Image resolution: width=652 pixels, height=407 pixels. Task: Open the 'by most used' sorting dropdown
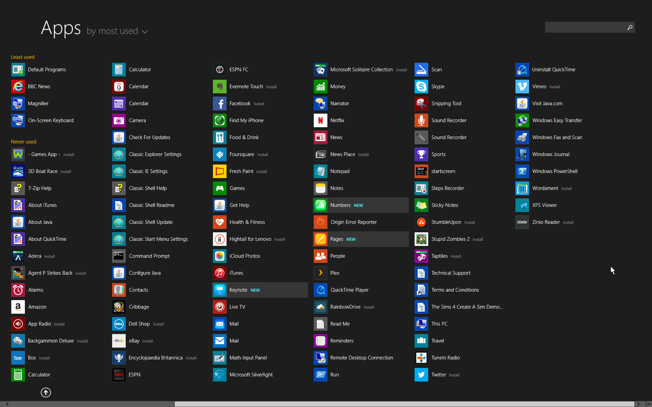(x=117, y=31)
